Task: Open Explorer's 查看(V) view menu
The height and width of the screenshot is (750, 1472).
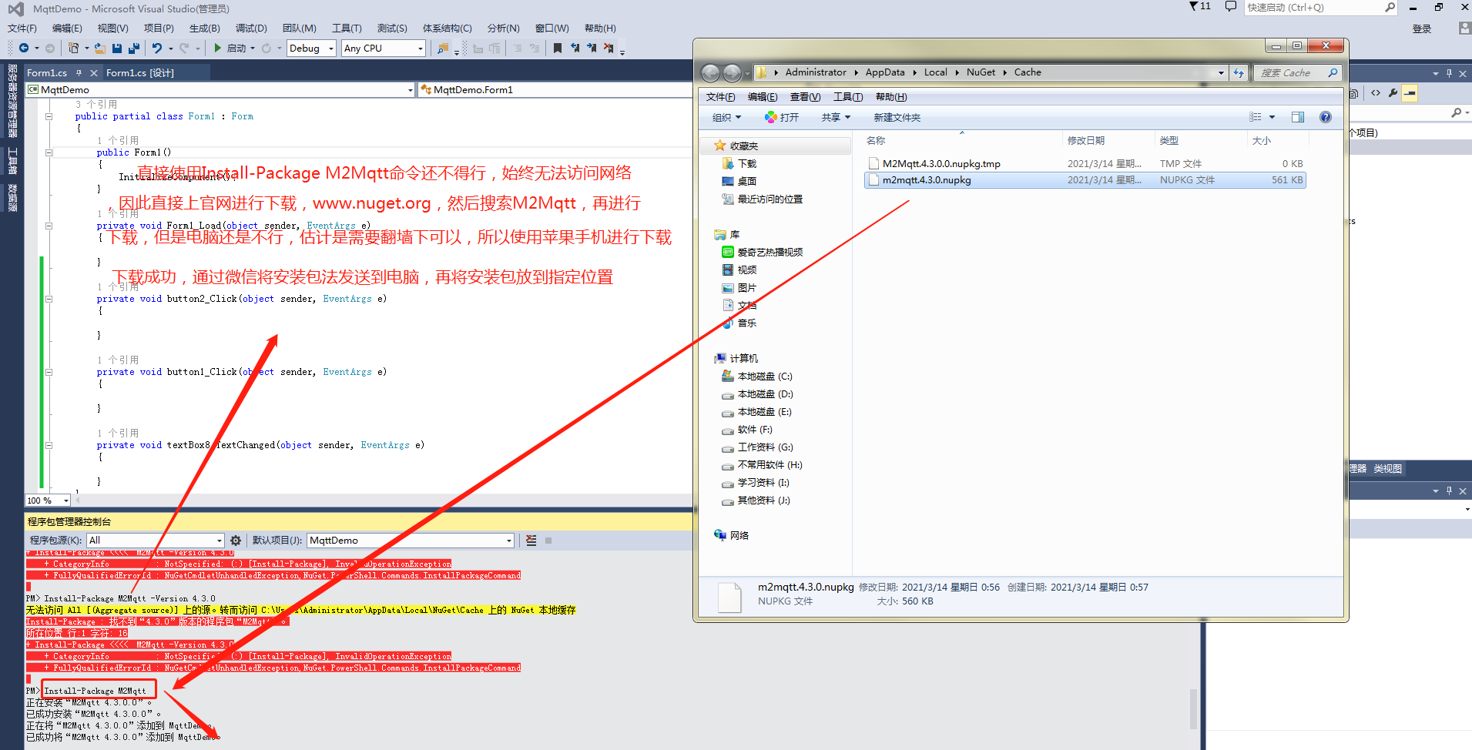Action: (x=805, y=97)
